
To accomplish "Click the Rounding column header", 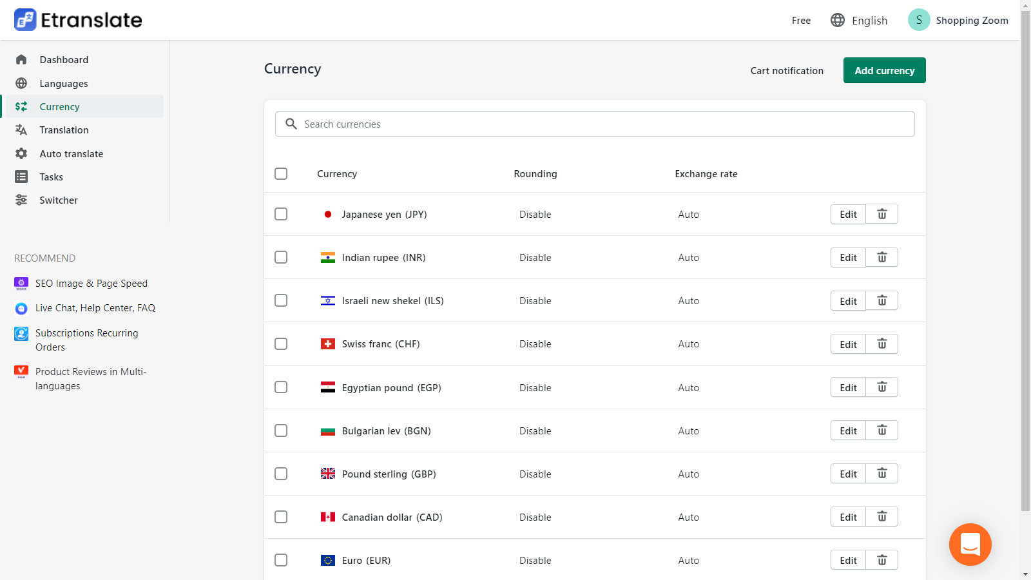I will pos(535,174).
